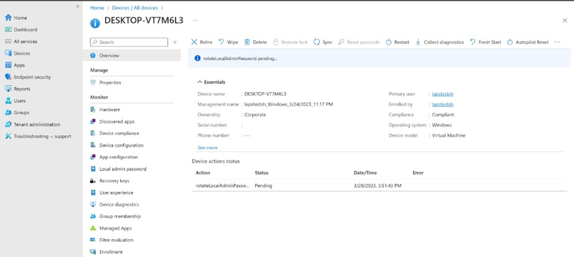This screenshot has width=574, height=257.
Task: Click the Error column header
Action: pyautogui.click(x=418, y=173)
